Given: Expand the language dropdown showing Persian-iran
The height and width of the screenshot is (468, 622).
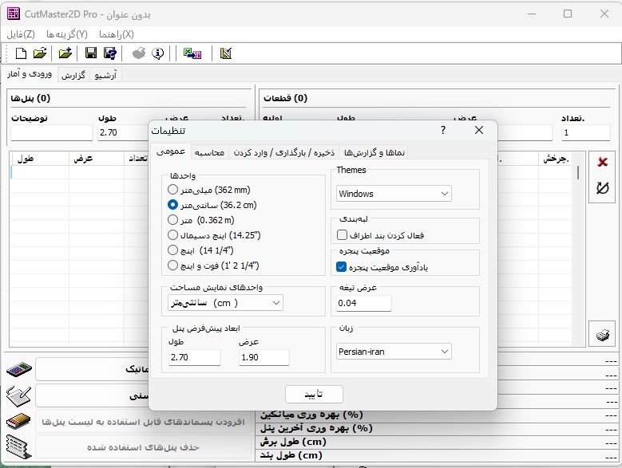Looking at the screenshot, I should click(x=394, y=352).
